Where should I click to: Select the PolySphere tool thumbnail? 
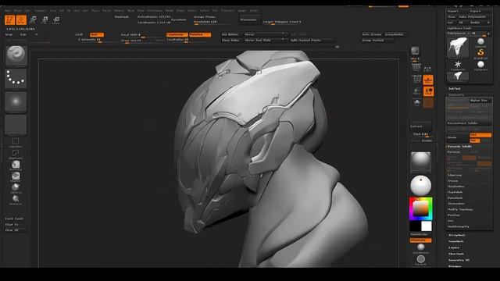(x=480, y=65)
